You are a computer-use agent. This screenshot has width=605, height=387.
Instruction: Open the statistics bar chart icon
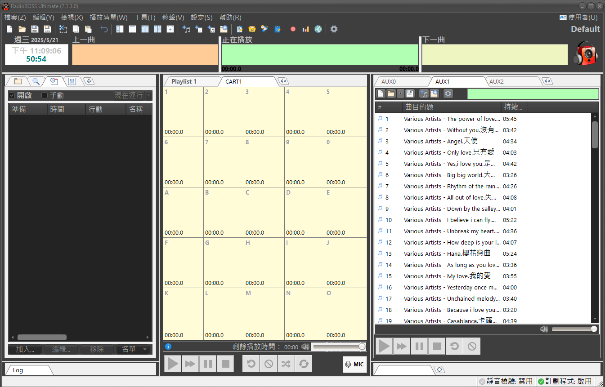[x=306, y=29]
